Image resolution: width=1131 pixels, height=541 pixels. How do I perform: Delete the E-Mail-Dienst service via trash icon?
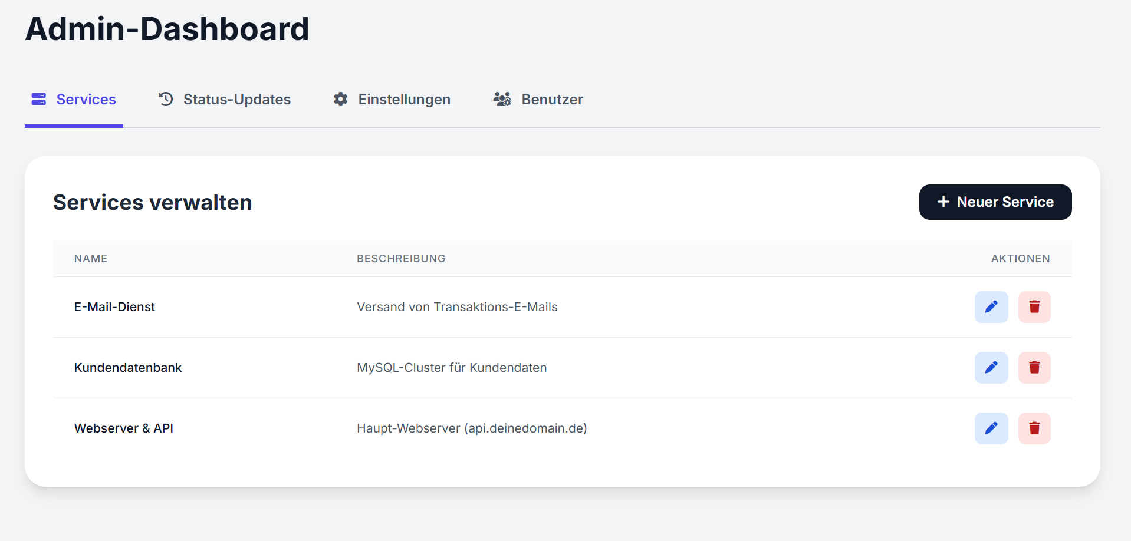click(1034, 306)
